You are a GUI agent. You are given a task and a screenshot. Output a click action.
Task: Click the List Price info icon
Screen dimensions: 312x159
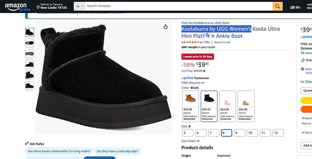(204, 71)
